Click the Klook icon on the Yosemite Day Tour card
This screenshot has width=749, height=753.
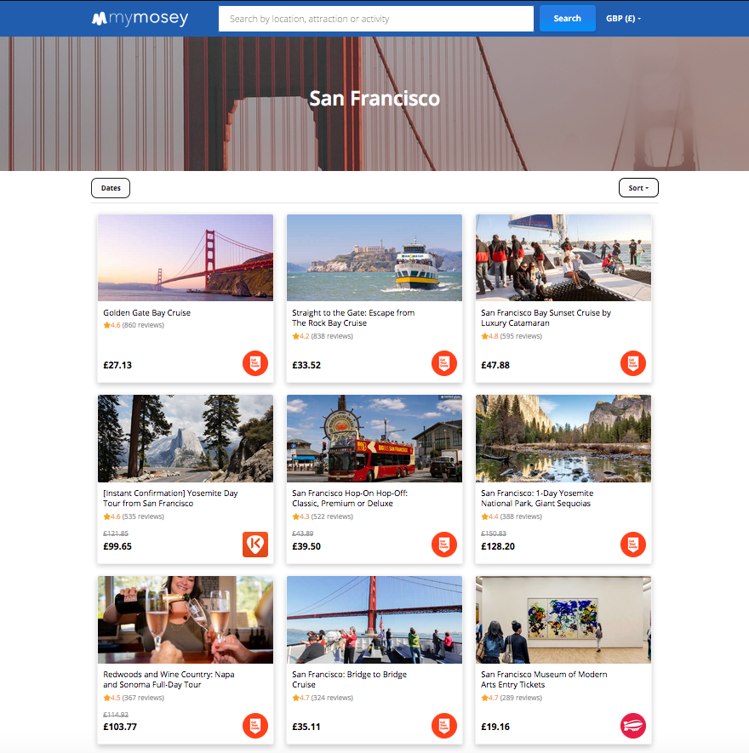coord(254,545)
